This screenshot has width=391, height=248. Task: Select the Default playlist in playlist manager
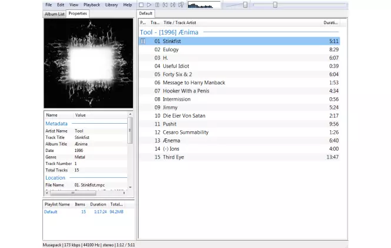84,211
